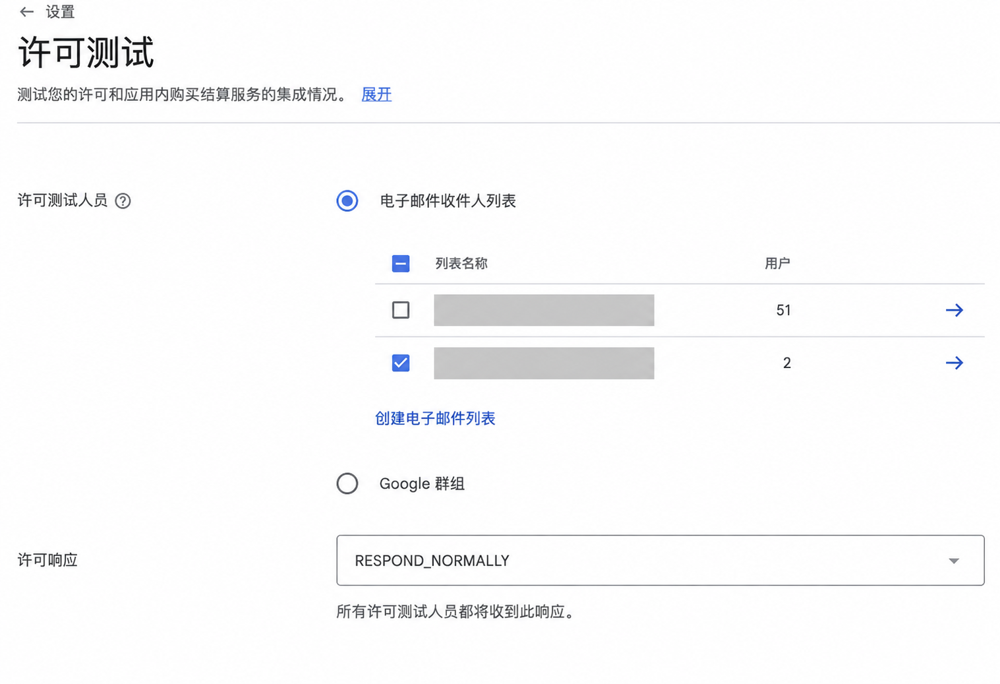Click the 所有许可测试人员都将收到此响应 note
This screenshot has width=1000, height=684.
tap(455, 611)
